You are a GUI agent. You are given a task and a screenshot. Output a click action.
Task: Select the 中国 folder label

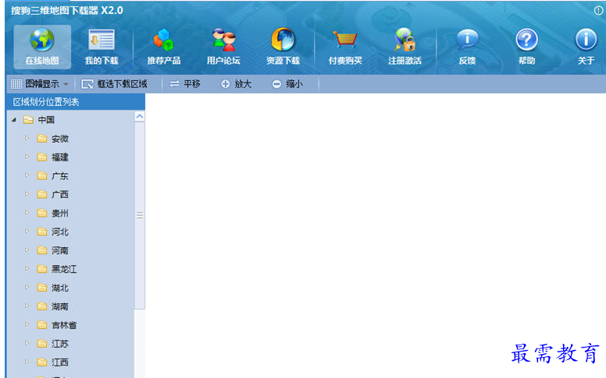click(46, 120)
